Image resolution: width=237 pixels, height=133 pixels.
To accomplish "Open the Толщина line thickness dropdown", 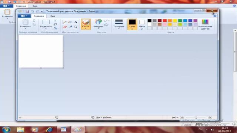I will pos(119,24).
